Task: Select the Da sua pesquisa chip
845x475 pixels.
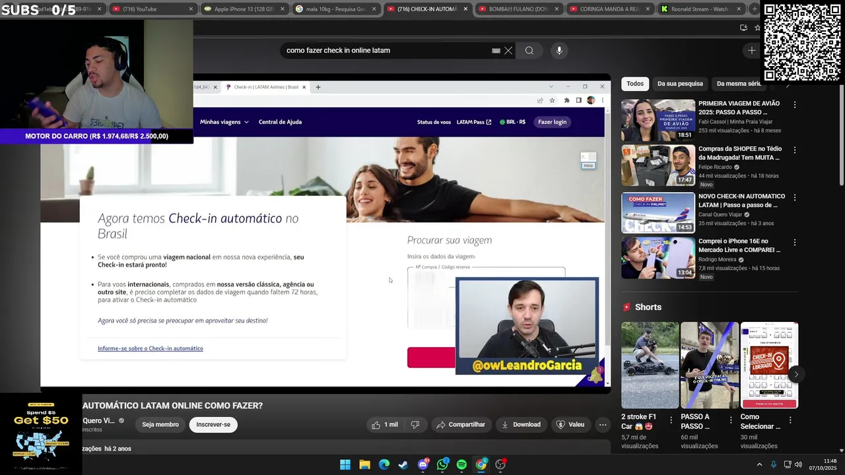Action: click(x=680, y=84)
